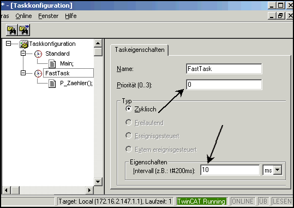
Task: Select the Ereignisgesteuert radio button
Action: point(129,135)
